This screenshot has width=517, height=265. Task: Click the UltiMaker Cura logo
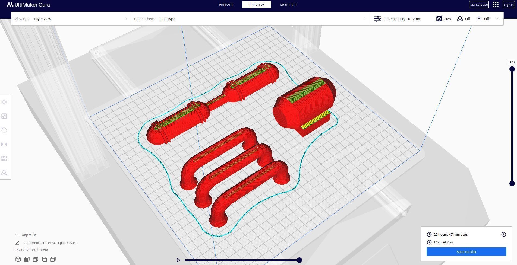point(29,5)
